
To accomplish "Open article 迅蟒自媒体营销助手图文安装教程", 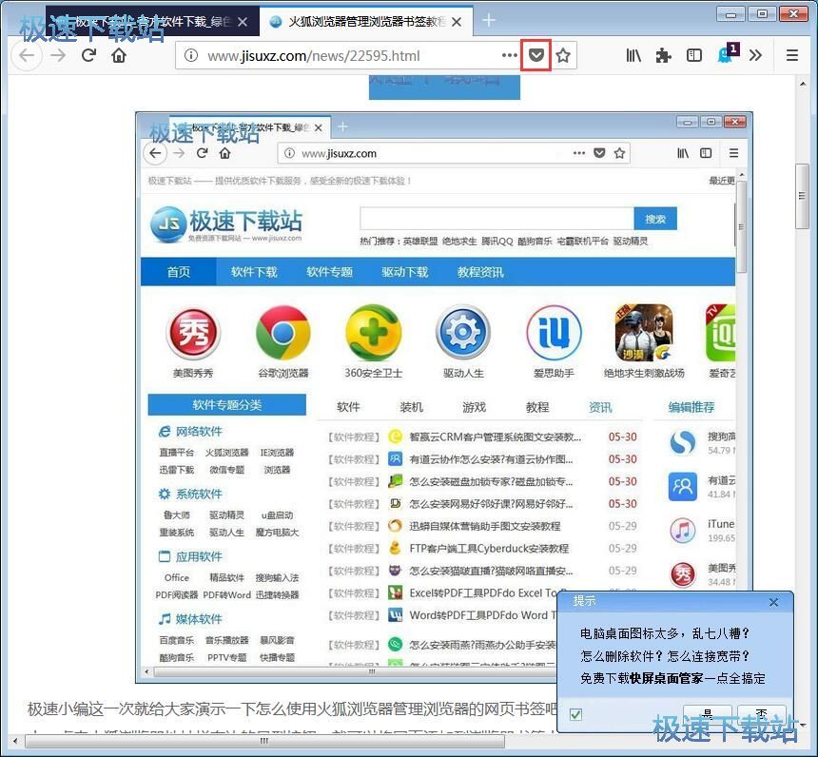I will coord(485,527).
